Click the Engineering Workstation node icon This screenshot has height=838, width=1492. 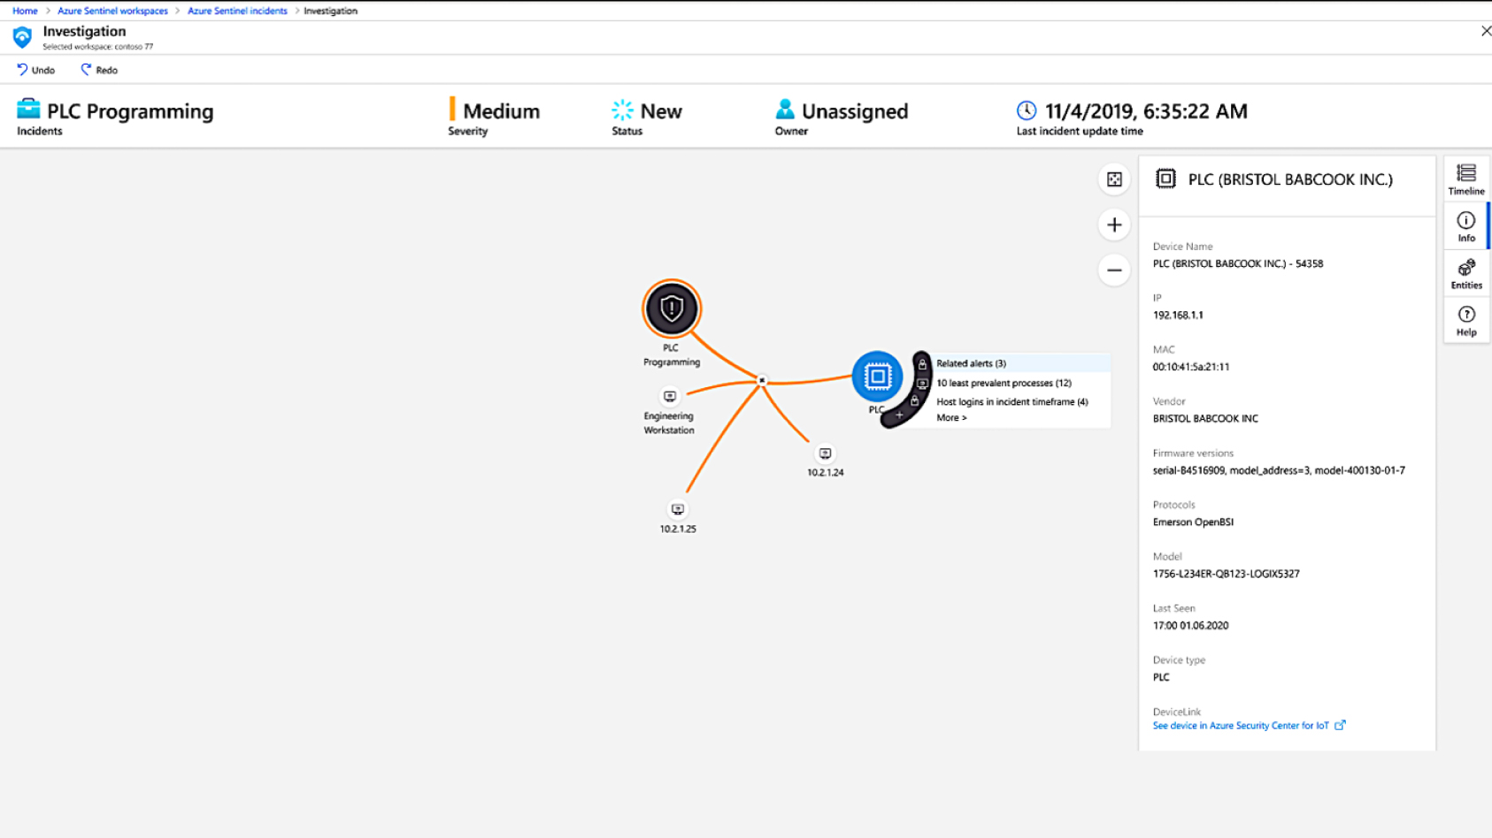(x=670, y=397)
